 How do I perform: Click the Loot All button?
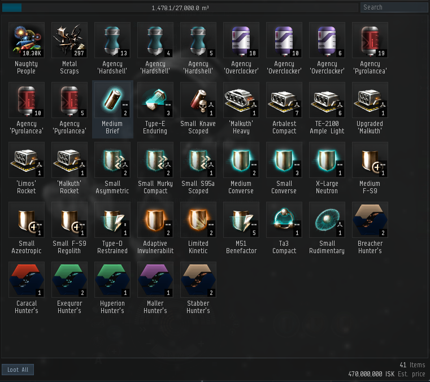pyautogui.click(x=18, y=370)
